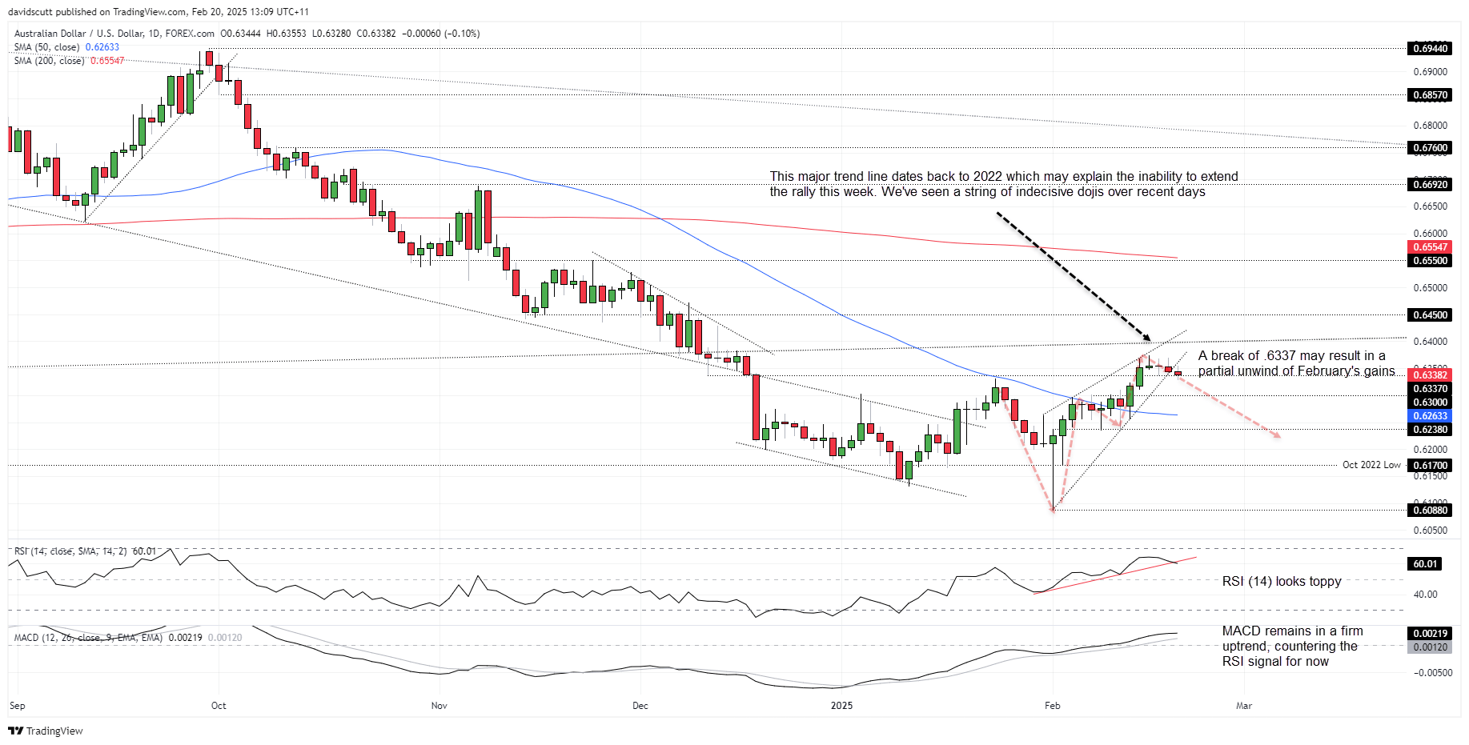
Task: Click the 0.66000 price axis tick
Action: click(1430, 234)
